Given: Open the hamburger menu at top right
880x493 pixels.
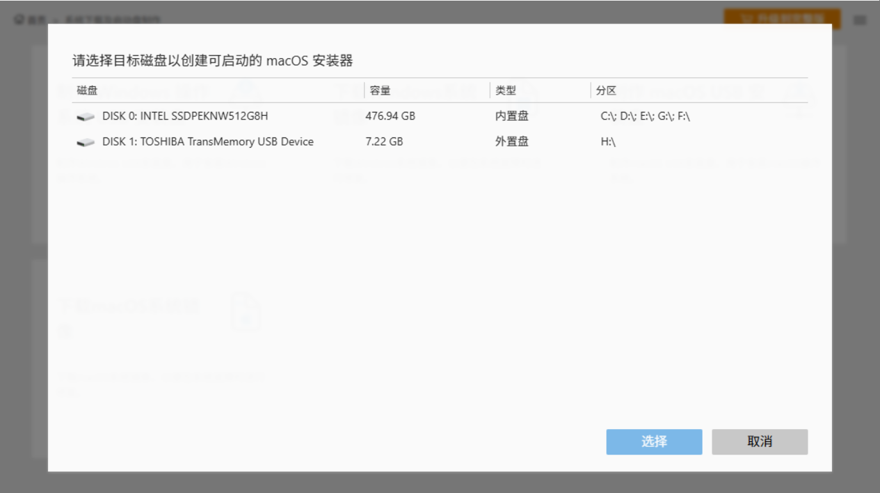Looking at the screenshot, I should tap(861, 19).
